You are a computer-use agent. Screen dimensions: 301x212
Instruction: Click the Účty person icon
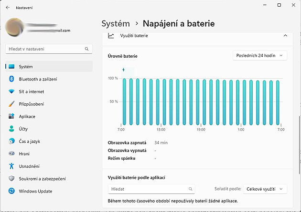pyautogui.click(x=11, y=129)
